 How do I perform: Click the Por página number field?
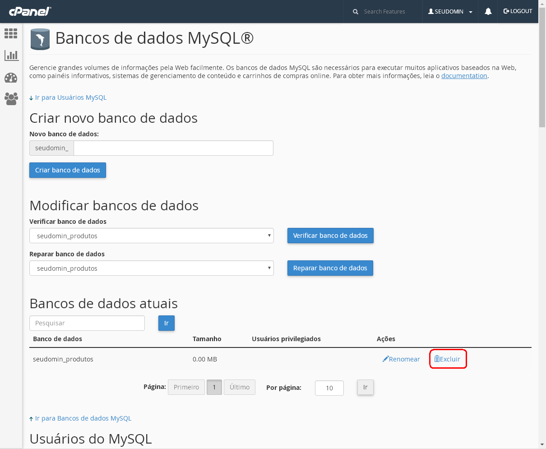point(329,388)
